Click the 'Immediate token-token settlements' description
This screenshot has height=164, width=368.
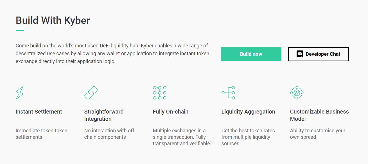(x=42, y=134)
